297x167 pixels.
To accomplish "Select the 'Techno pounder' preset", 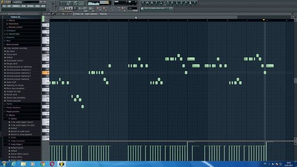I will tap(13, 101).
